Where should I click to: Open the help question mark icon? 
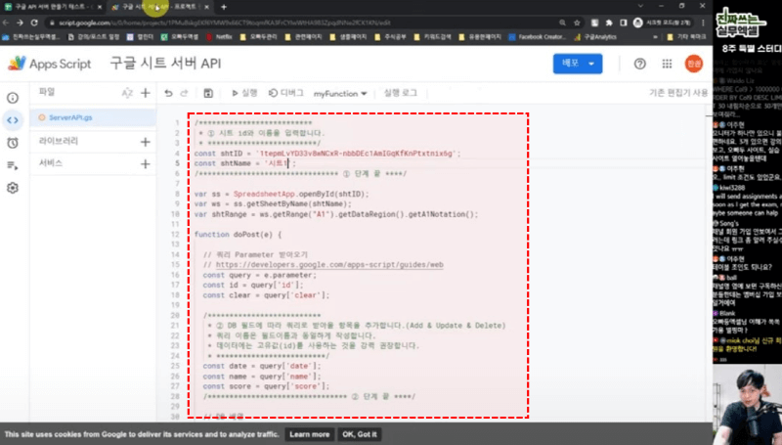tap(640, 64)
